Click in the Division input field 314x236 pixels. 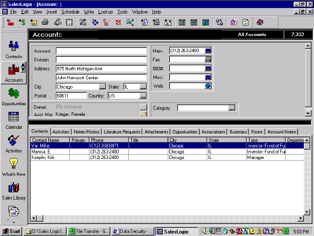(101, 60)
